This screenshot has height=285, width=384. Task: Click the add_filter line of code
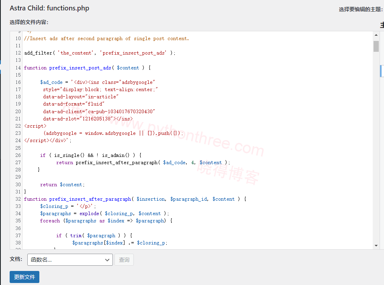click(100, 53)
